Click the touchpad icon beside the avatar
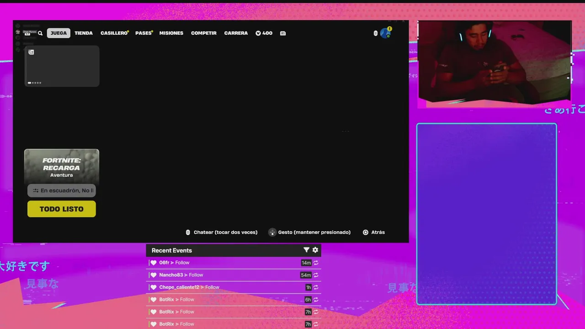 (376, 33)
